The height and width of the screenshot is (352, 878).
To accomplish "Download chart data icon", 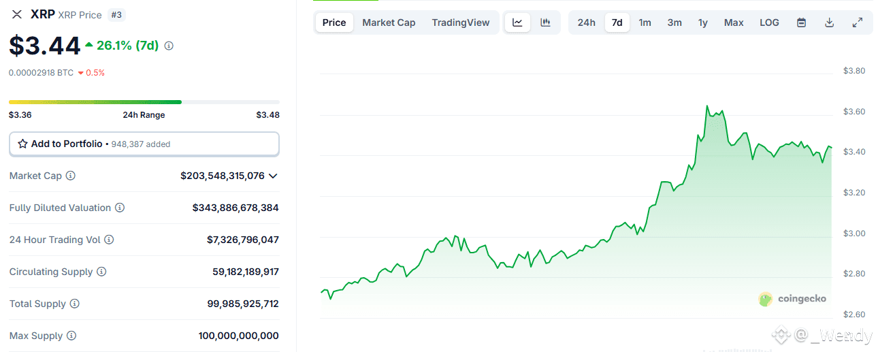I will coord(830,22).
